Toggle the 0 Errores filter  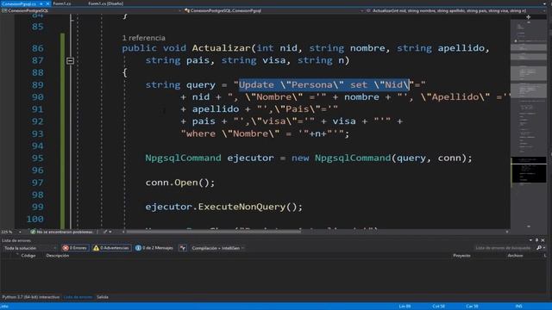75,248
